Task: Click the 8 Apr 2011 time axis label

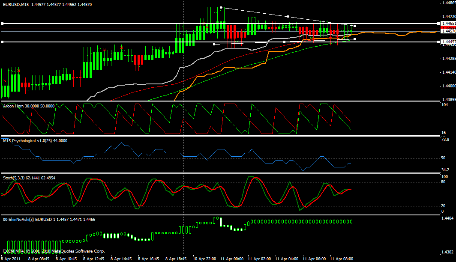Action: (11, 259)
